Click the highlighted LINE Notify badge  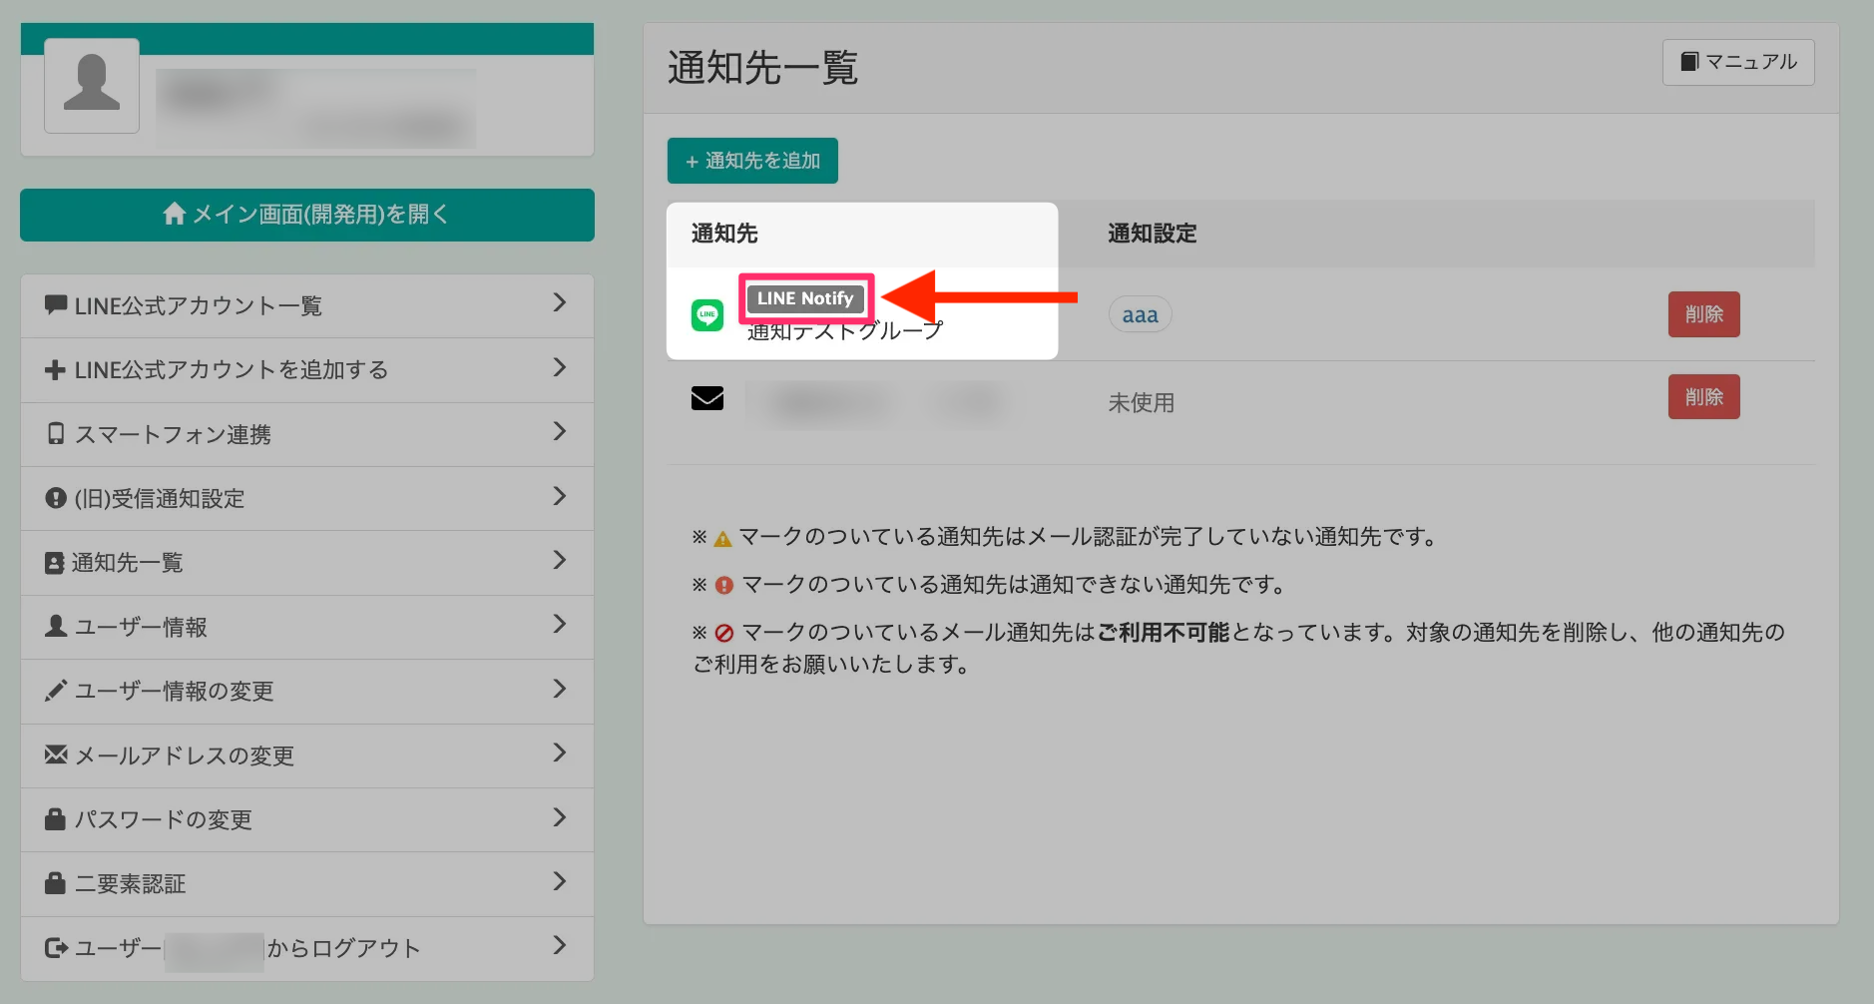pyautogui.click(x=806, y=298)
